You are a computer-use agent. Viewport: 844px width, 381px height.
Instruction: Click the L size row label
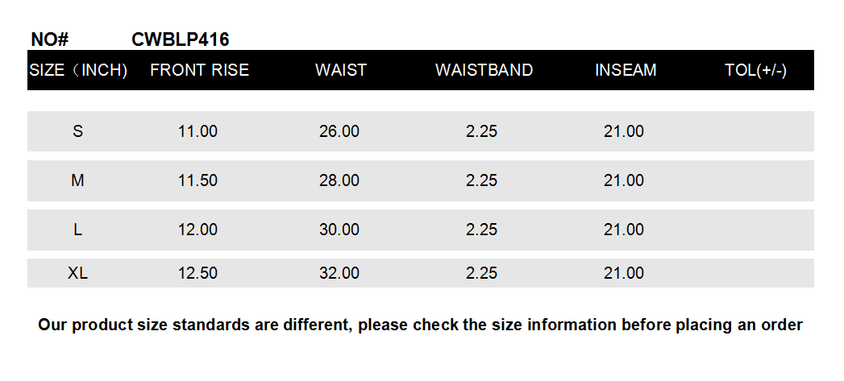point(78,230)
